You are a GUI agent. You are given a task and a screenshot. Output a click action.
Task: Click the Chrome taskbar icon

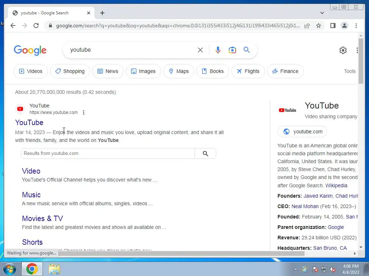click(32, 269)
